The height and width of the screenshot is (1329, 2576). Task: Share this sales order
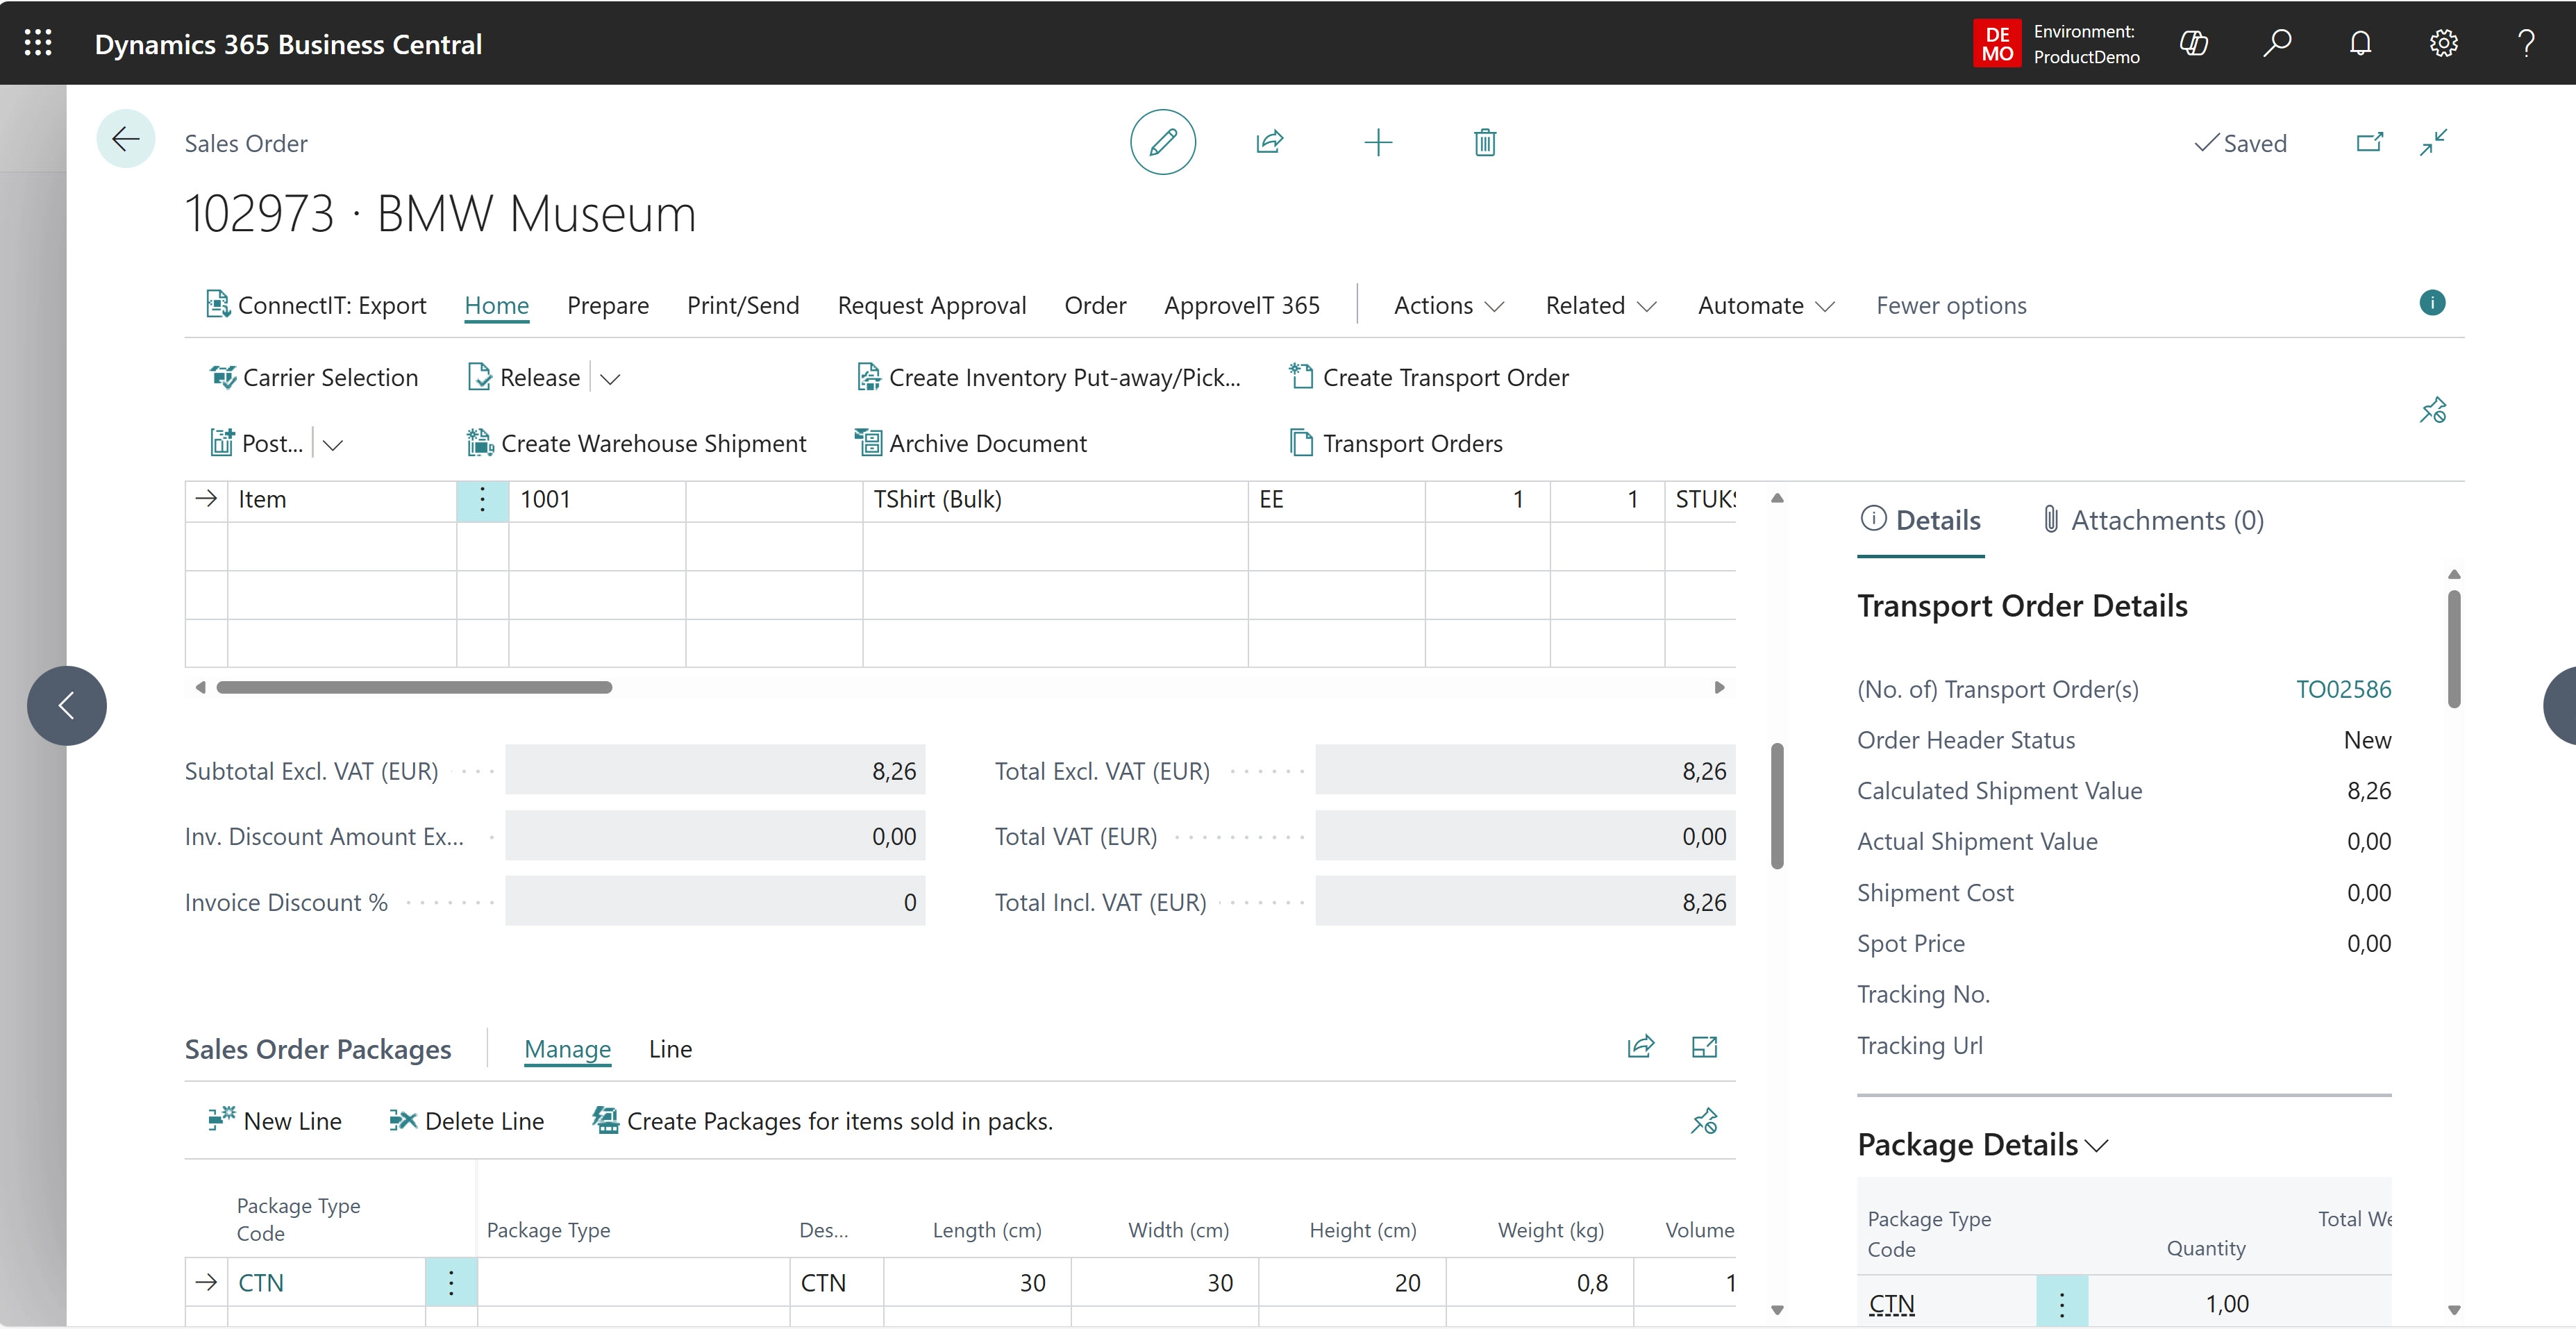point(1270,142)
